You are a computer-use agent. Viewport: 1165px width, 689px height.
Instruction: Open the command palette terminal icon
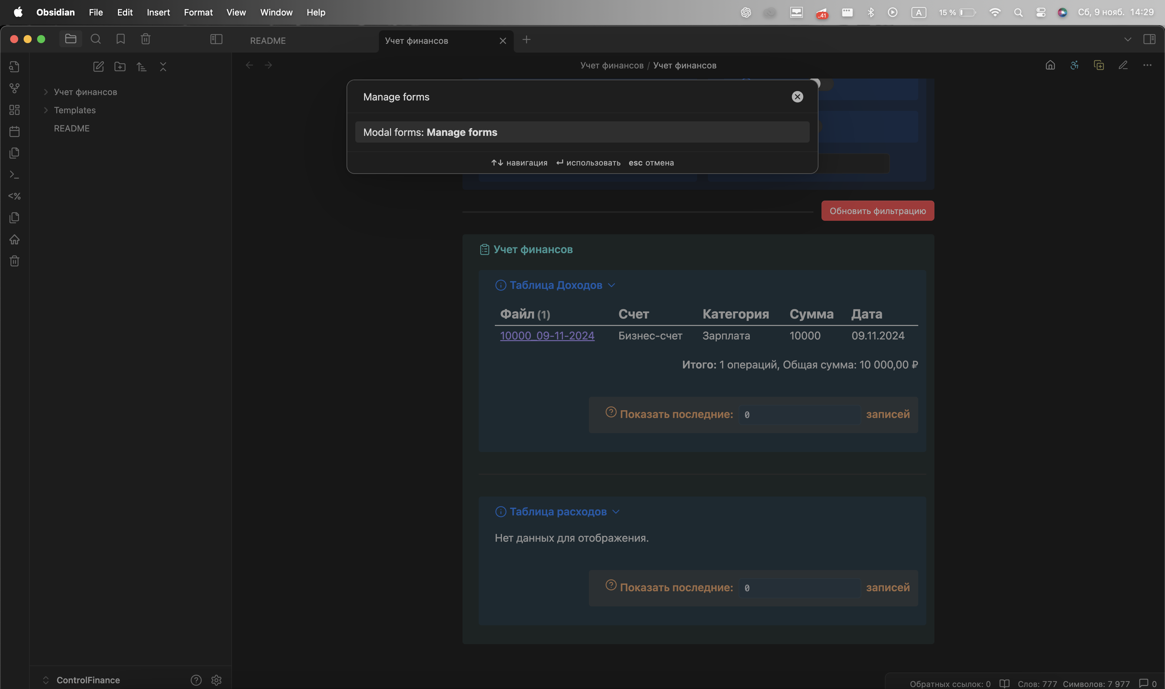click(x=14, y=175)
